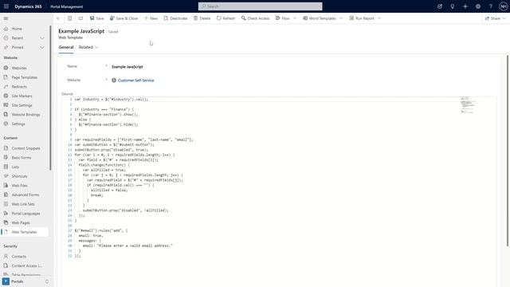This screenshot has height=287, width=510.
Task: Open the Flow menu
Action: pos(282,18)
